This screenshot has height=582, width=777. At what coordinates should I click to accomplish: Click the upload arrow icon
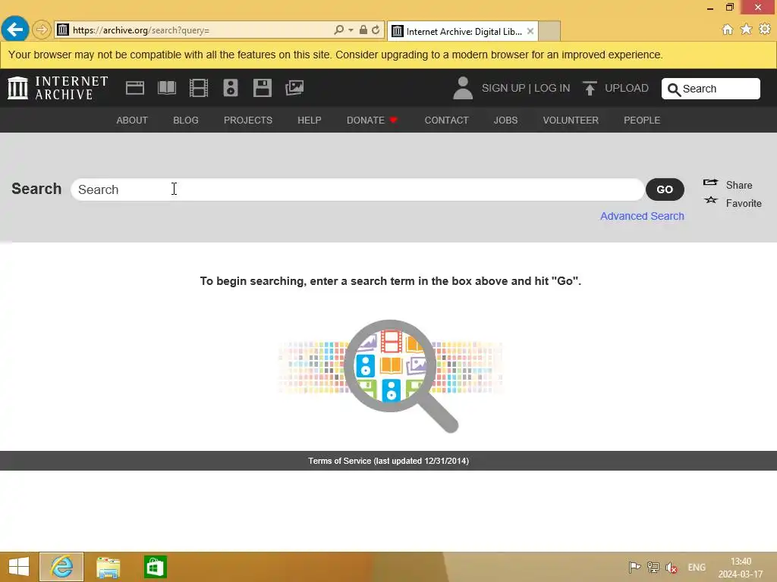[x=590, y=88]
